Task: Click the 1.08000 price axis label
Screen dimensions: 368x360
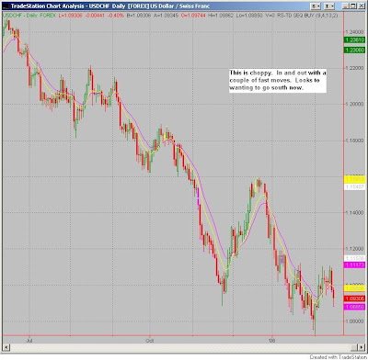Action: point(354,321)
